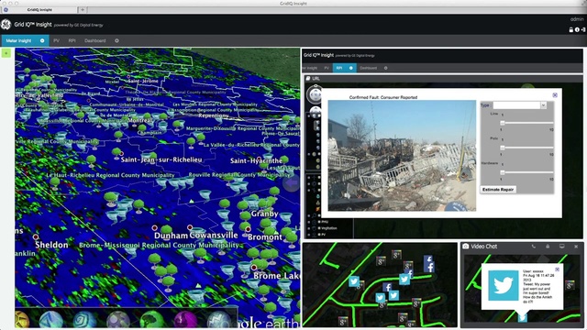Screen dimensions: 587x330
Task: Click the storm damage photo
Action: point(402,156)
